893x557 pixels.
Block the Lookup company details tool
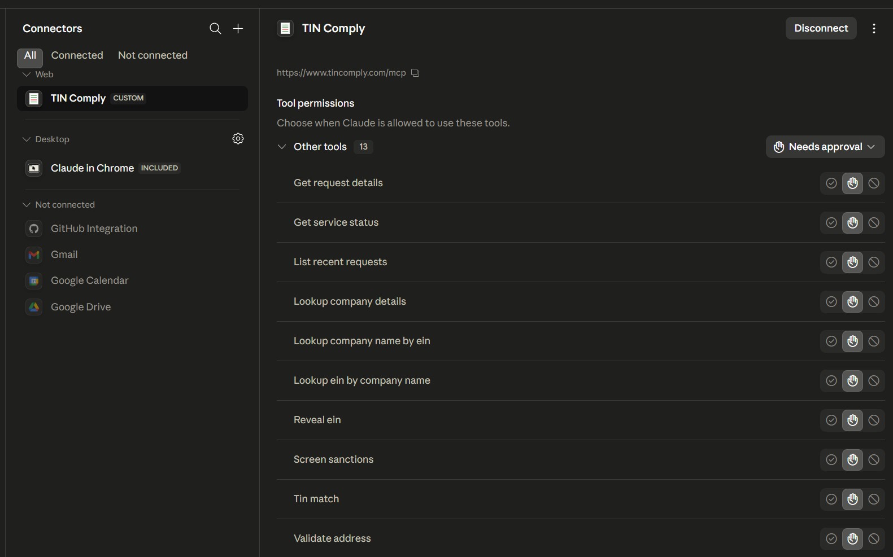(x=874, y=301)
